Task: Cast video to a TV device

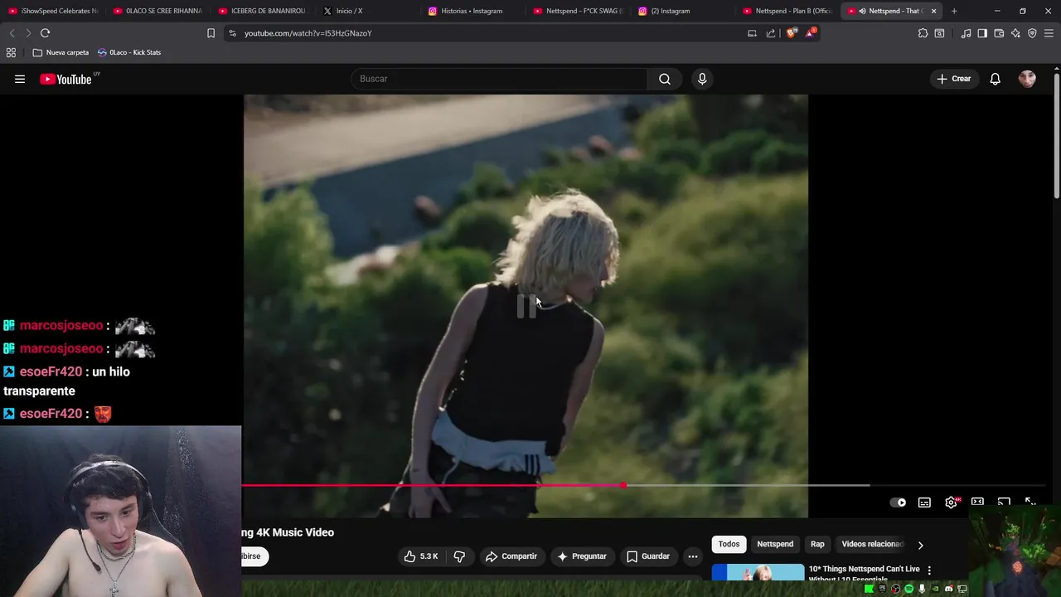Action: (1004, 502)
